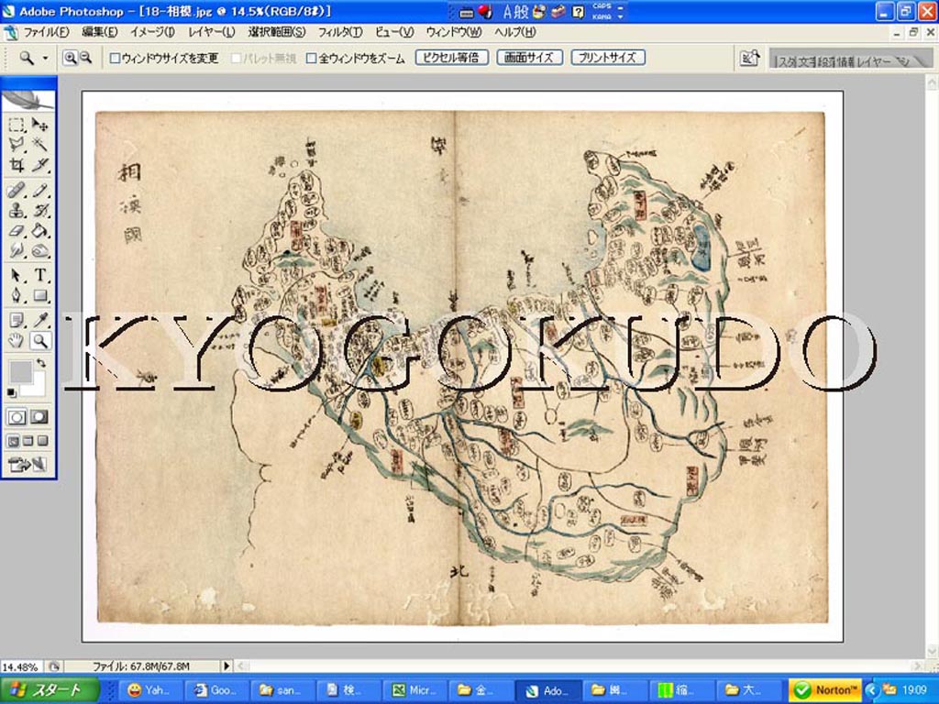Select the Rectangle Shape tool
The width and height of the screenshot is (939, 704).
[x=40, y=295]
